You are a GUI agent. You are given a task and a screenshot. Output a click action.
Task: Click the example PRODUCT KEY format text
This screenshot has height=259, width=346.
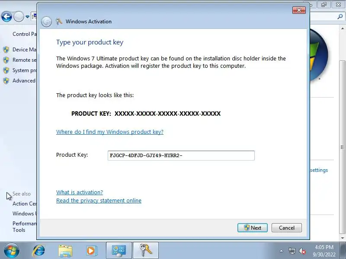tap(146, 114)
